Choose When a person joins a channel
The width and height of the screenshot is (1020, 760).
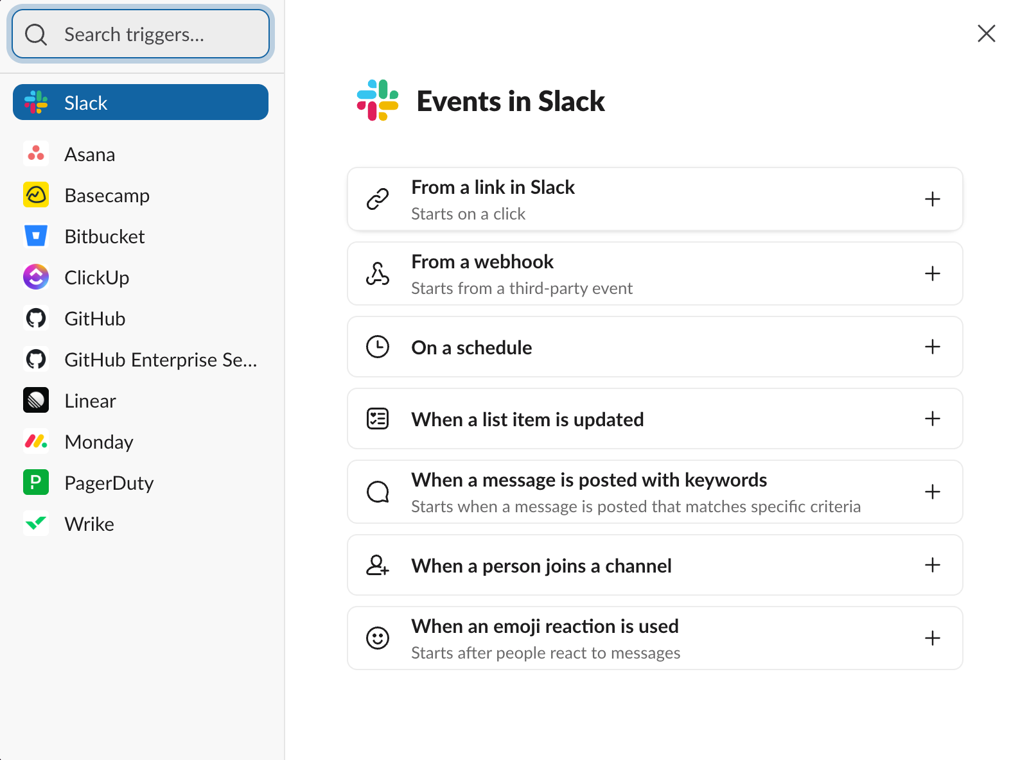tap(655, 565)
